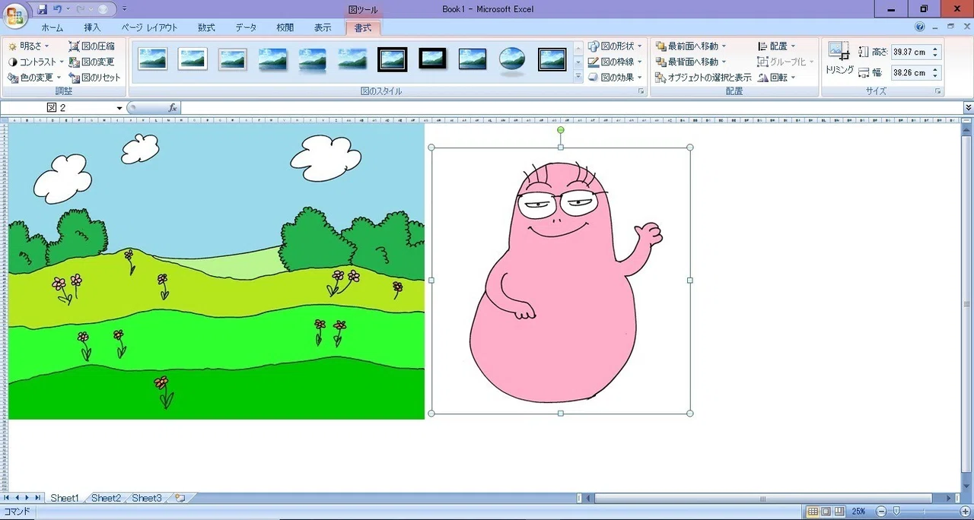The image size is (974, 520).
Task: Click the vertical scrollbar thumb
Action: pyautogui.click(x=968, y=304)
